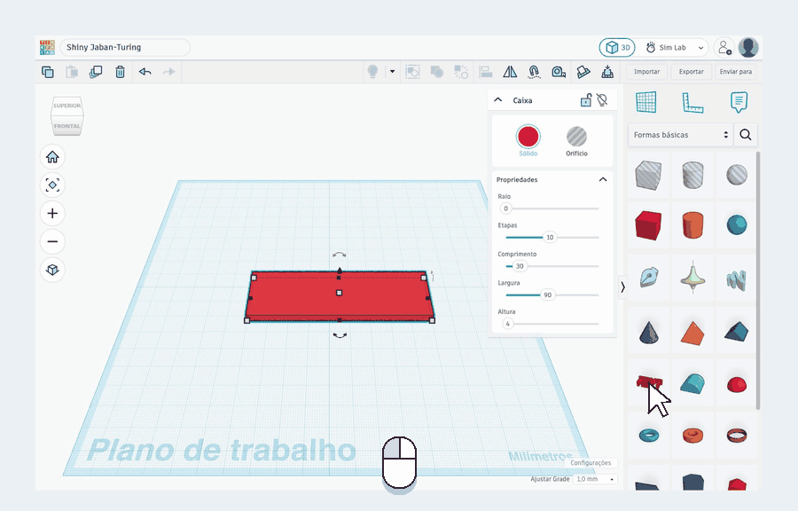The width and height of the screenshot is (798, 511).
Task: Collapse the Caixa inspector panel
Action: (498, 99)
